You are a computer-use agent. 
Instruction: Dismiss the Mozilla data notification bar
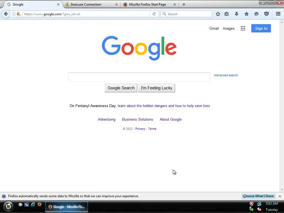[x=280, y=196]
